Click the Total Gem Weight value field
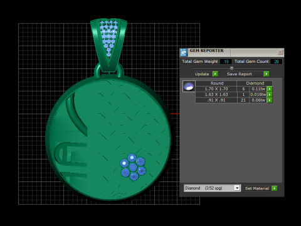Viewport: 301px width, 226px height. 226,62
